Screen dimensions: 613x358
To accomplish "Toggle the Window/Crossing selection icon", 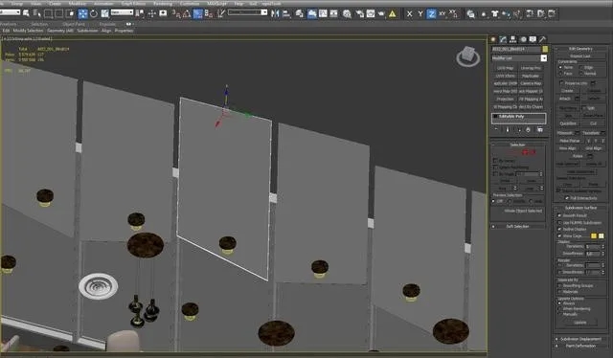I will click(x=70, y=14).
